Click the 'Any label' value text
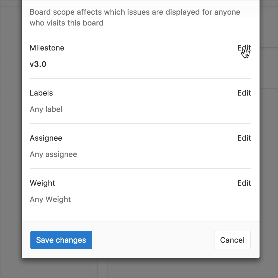Image resolution: width=278 pixels, height=278 pixels. click(46, 109)
